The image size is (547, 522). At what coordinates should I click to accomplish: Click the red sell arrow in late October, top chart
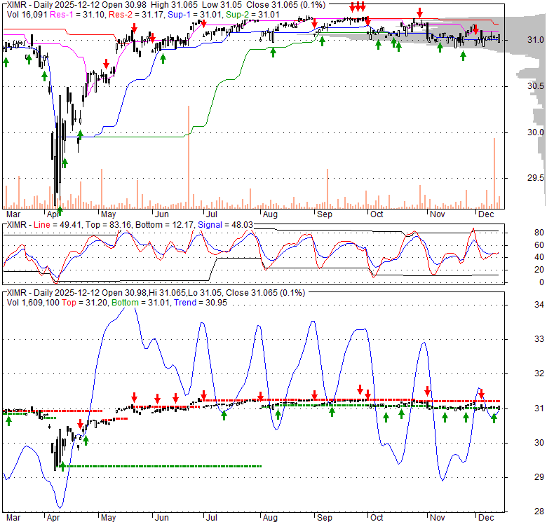click(419, 13)
